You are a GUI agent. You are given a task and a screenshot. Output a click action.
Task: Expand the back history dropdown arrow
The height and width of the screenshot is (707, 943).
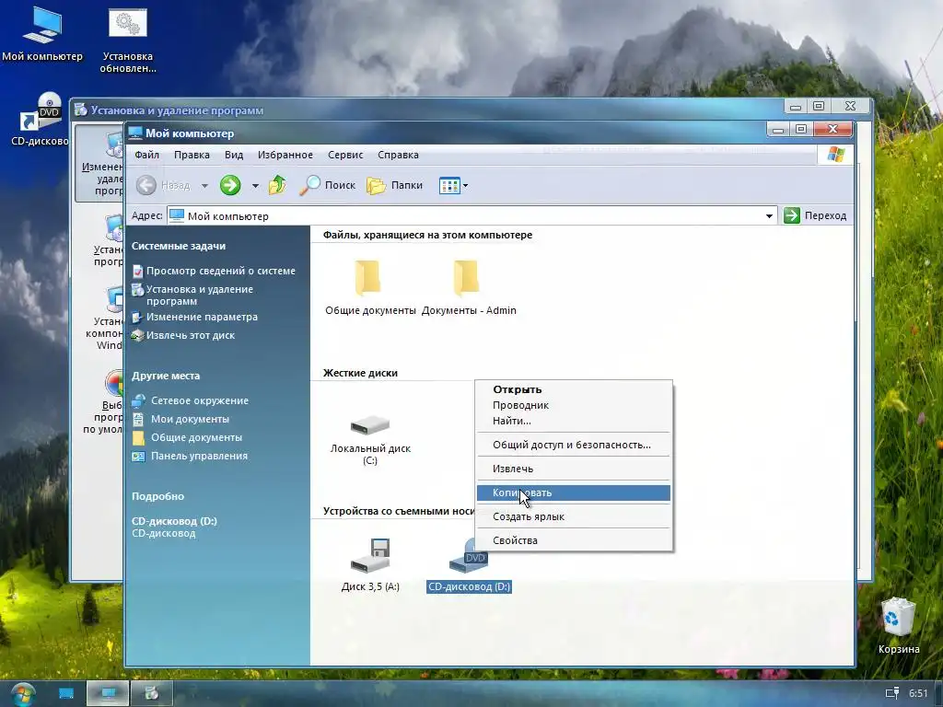click(x=204, y=186)
